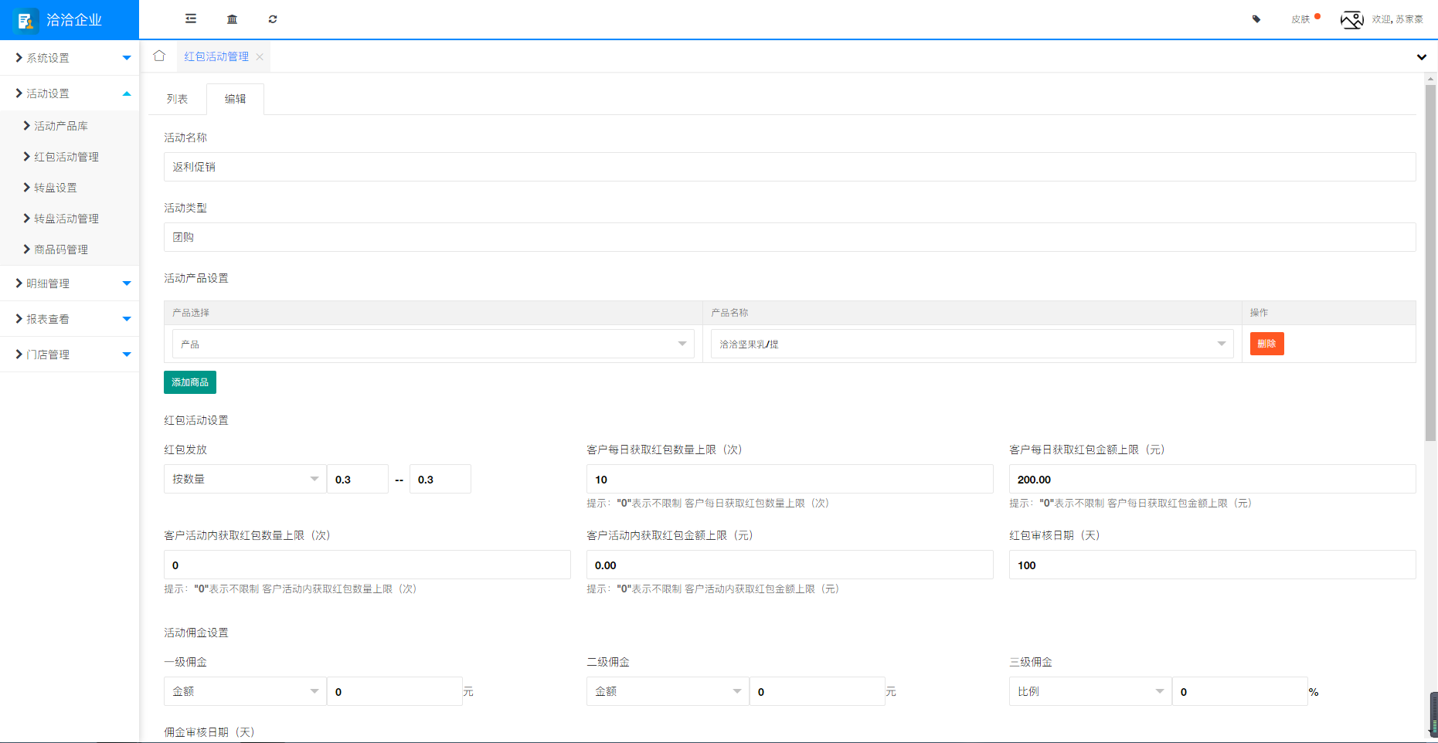Open the 产品 selection dropdown
Viewport: 1438px width, 743px height.
click(x=432, y=344)
